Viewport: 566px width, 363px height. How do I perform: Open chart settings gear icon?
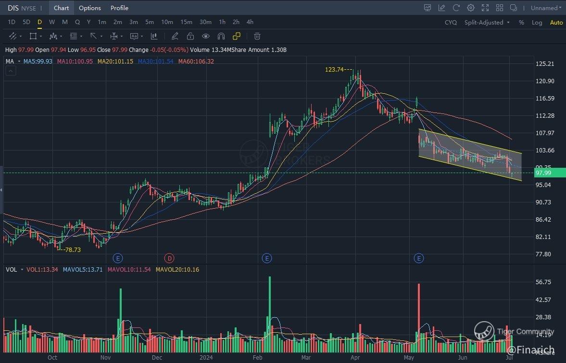pyautogui.click(x=471, y=8)
